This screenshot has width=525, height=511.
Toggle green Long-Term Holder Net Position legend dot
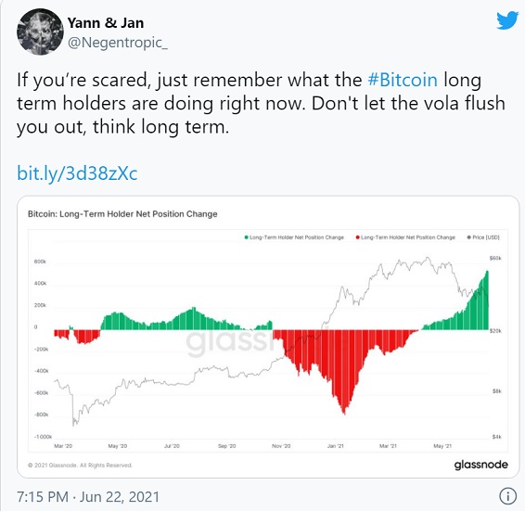tap(247, 237)
